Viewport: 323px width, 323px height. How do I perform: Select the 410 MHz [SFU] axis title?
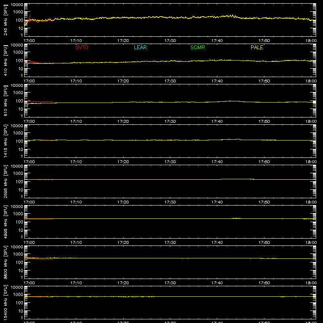click(x=5, y=60)
